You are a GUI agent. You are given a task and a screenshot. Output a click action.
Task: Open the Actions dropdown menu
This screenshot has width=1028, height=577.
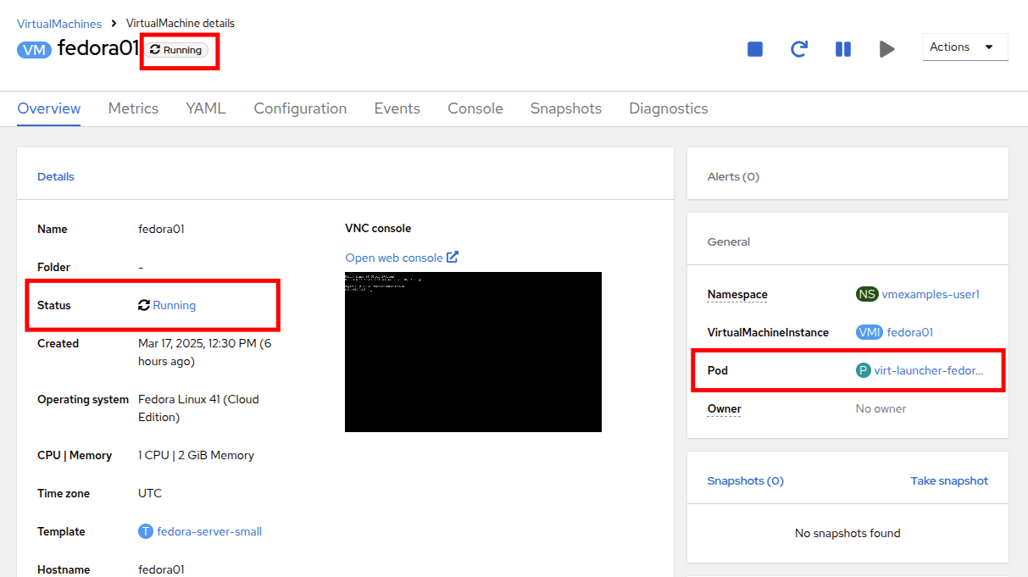click(964, 47)
